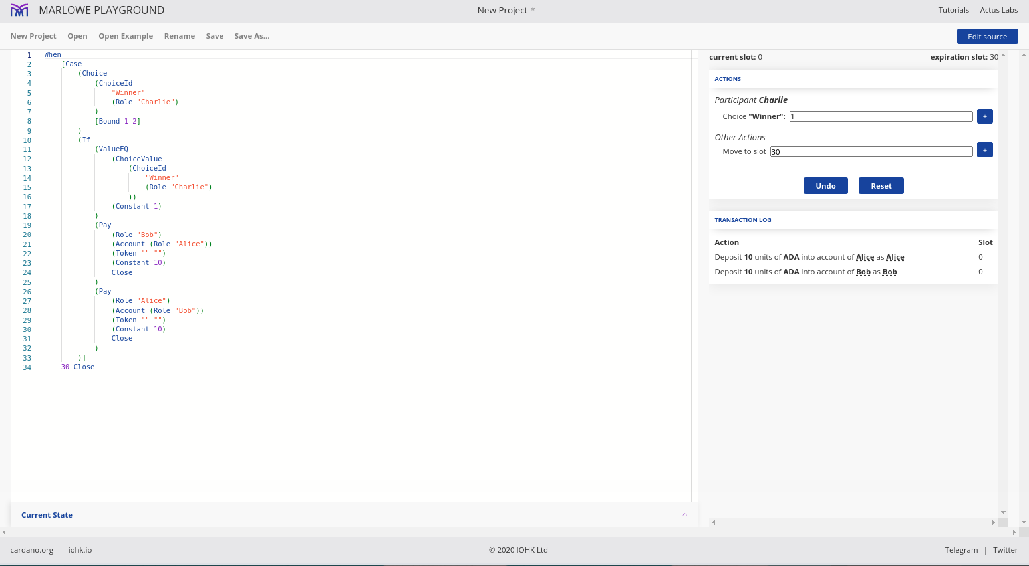The image size is (1029, 566).
Task: Click plus button next to Choice Winner
Action: [x=984, y=116]
